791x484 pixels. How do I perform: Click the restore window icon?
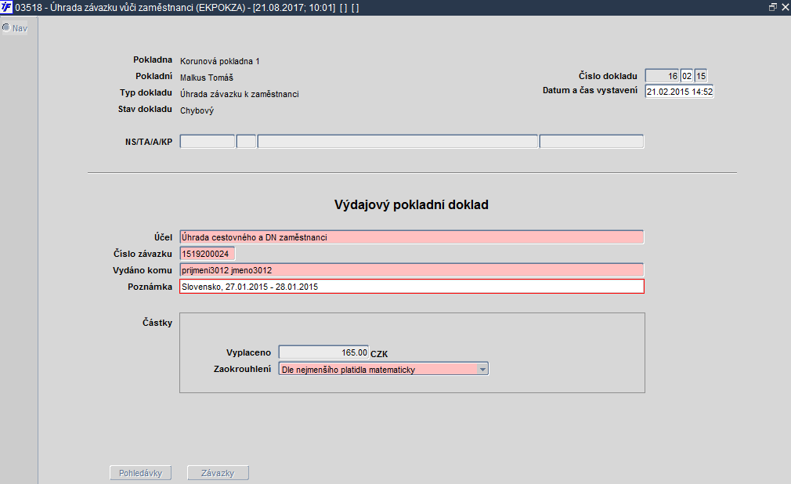772,7
